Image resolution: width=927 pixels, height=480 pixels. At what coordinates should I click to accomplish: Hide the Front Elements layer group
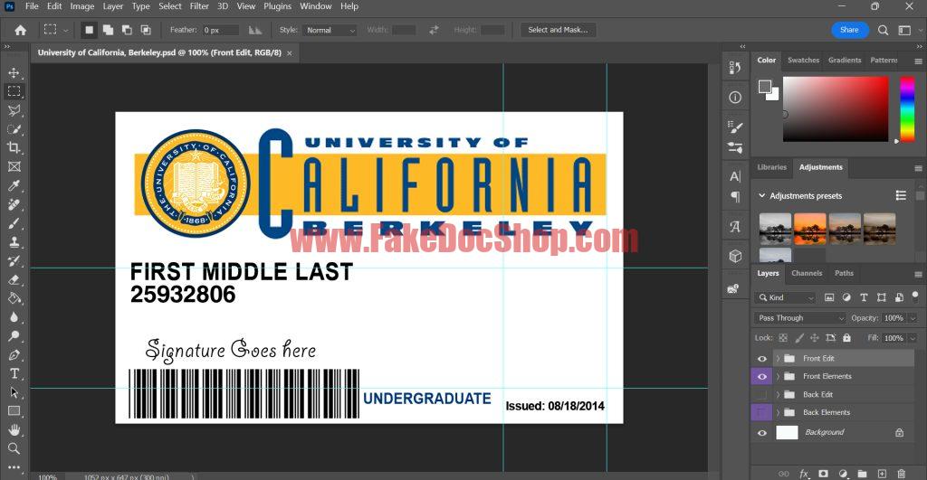(761, 376)
